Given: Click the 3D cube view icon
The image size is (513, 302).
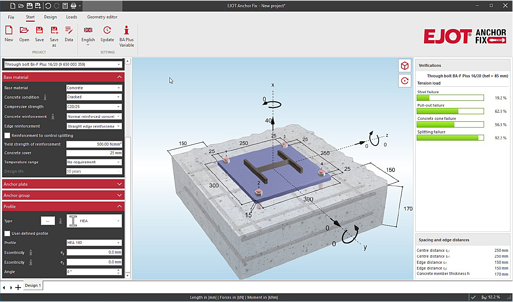Looking at the screenshot, I should pyautogui.click(x=405, y=66).
